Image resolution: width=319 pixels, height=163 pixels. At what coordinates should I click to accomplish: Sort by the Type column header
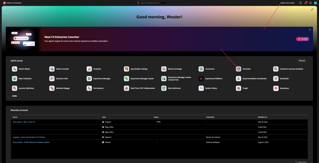click(x=104, y=117)
